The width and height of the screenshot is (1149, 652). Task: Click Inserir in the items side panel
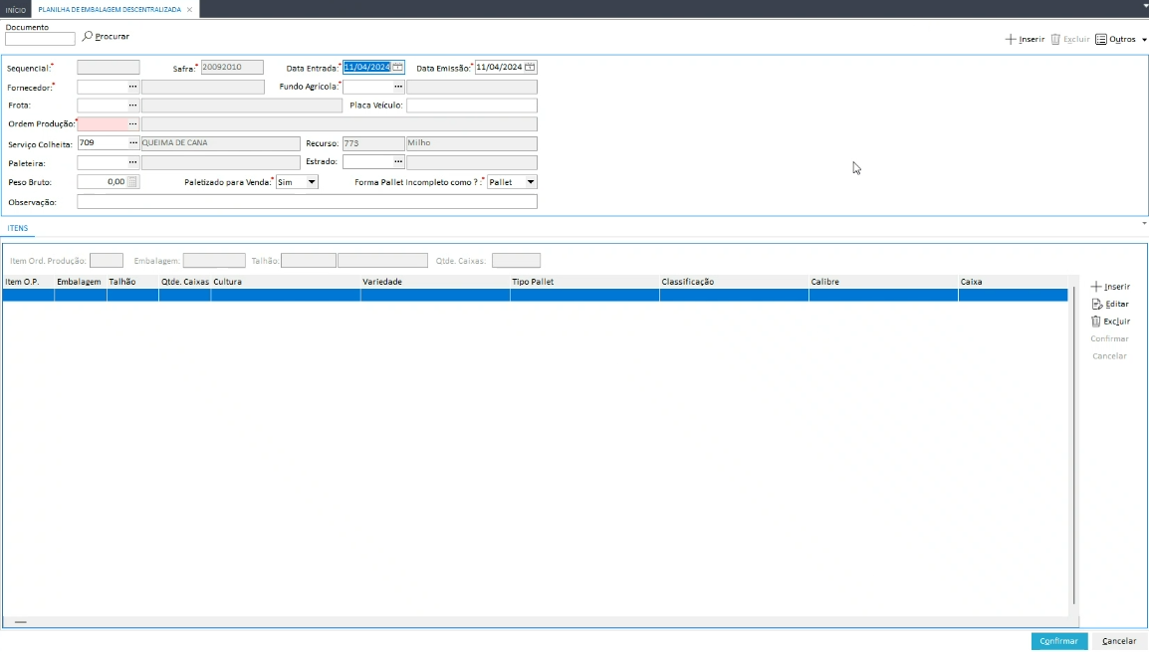tap(1110, 287)
